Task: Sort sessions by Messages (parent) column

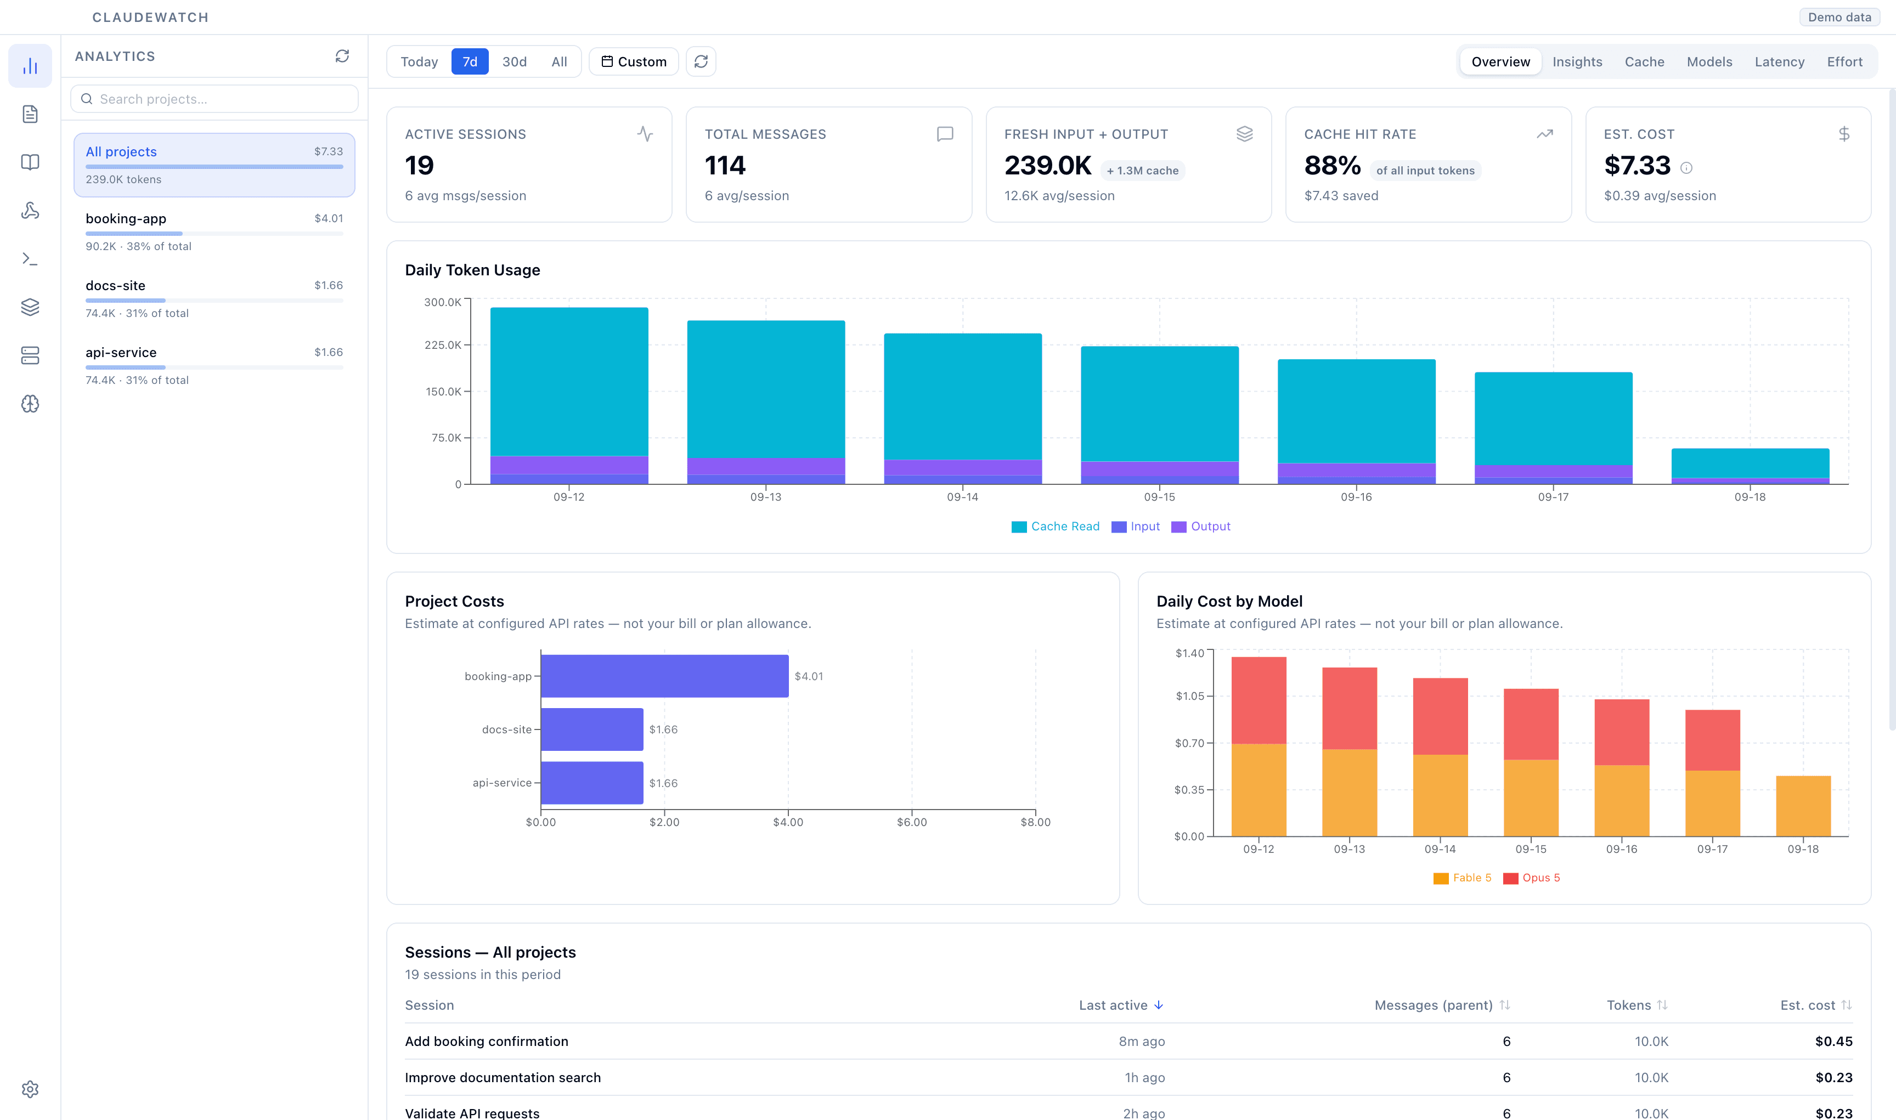Action: click(x=1442, y=1004)
